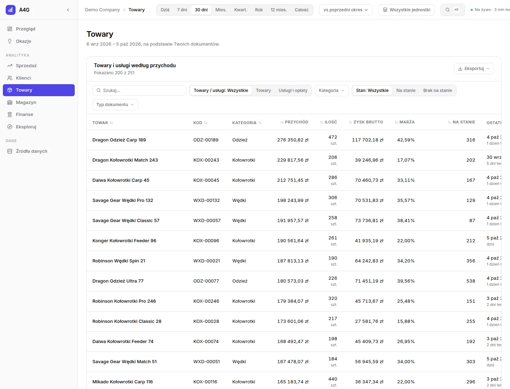Click the Demo Company breadcrumb link

102,10
